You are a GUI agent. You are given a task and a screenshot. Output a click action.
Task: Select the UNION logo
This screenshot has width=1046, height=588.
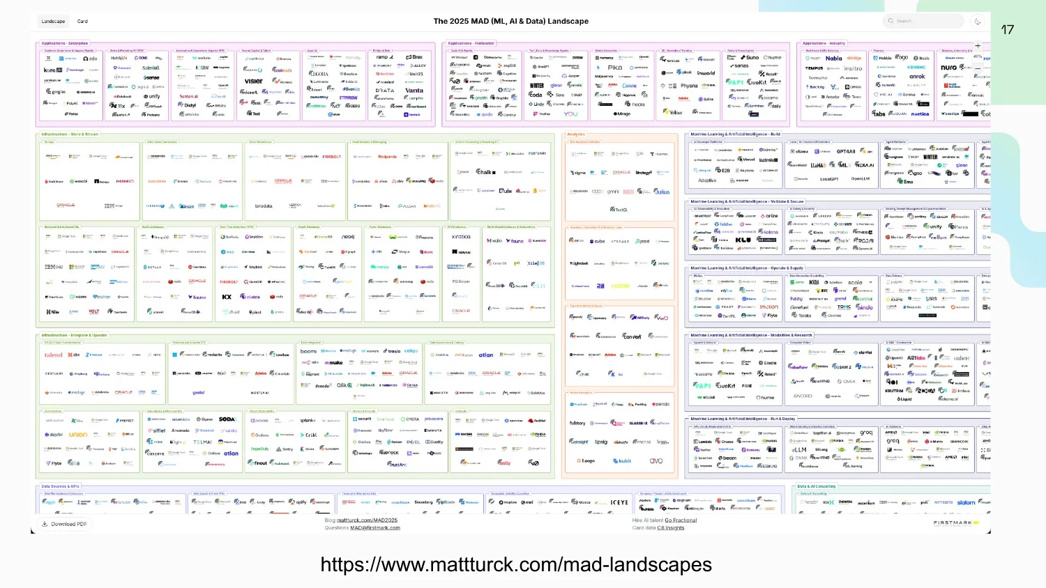[78, 435]
